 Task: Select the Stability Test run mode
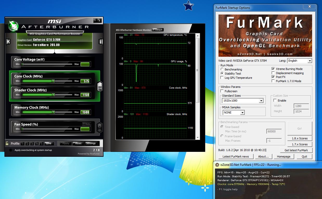pos(222,74)
